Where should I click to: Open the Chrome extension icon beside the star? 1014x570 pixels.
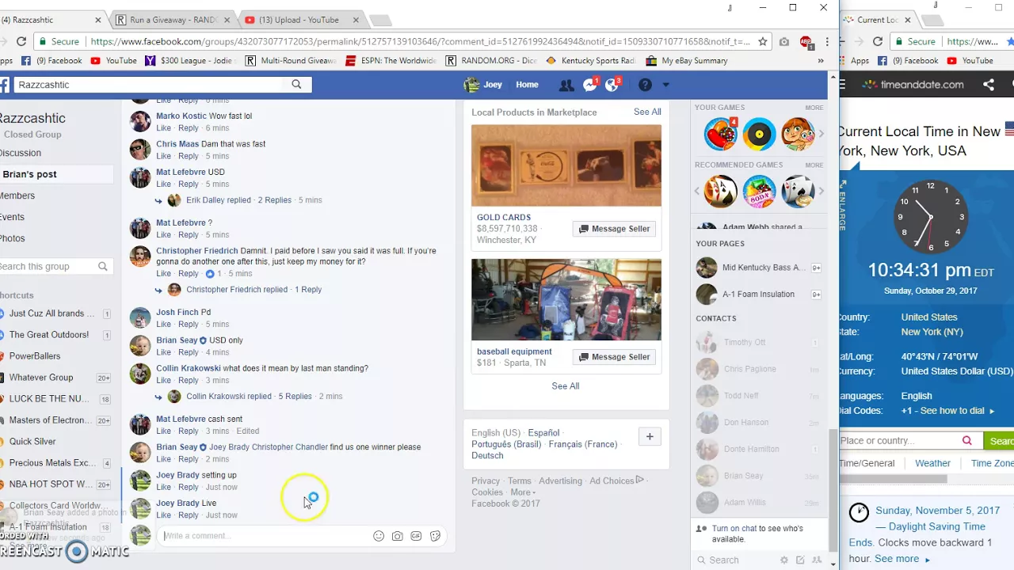[x=784, y=41]
